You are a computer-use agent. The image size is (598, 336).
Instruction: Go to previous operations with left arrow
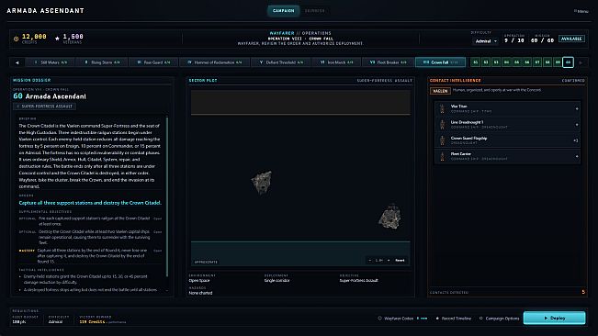click(17, 62)
